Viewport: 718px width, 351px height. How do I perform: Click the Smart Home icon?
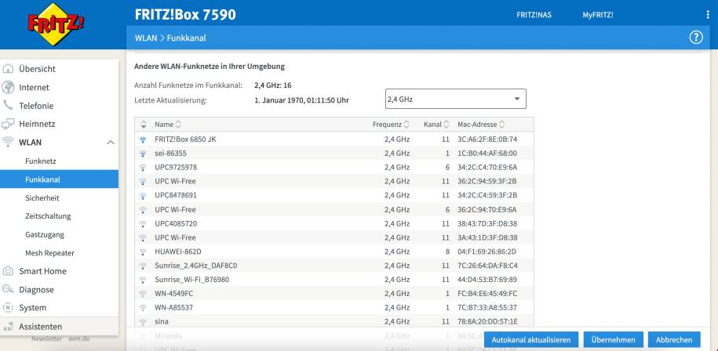[x=8, y=271]
